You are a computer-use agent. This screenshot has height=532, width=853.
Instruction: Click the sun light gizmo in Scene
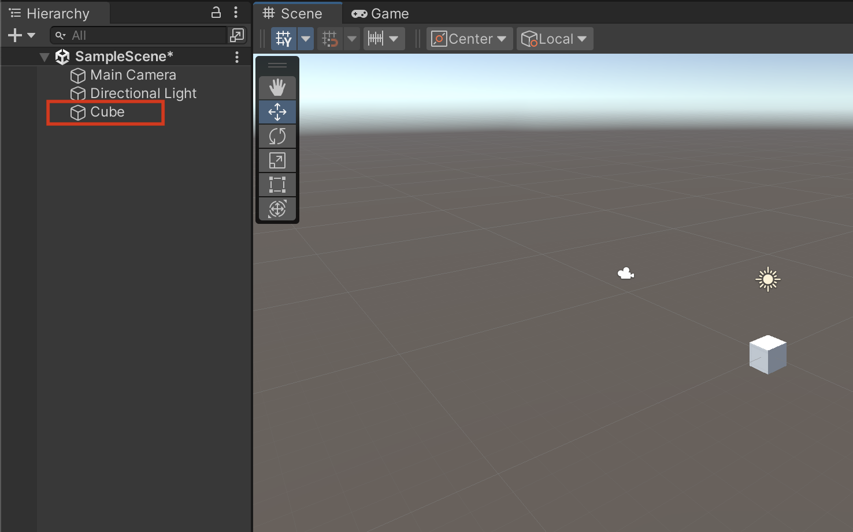pyautogui.click(x=767, y=279)
